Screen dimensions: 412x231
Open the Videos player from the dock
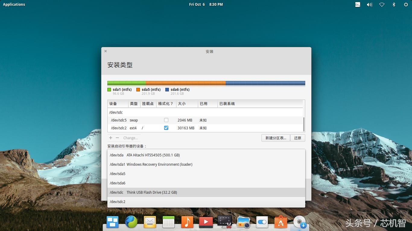[x=206, y=222]
